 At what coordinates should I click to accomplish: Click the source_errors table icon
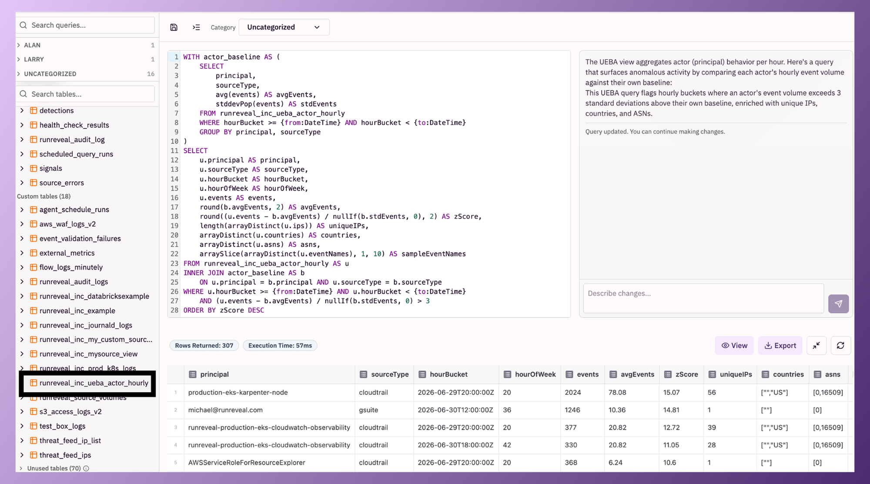(33, 183)
